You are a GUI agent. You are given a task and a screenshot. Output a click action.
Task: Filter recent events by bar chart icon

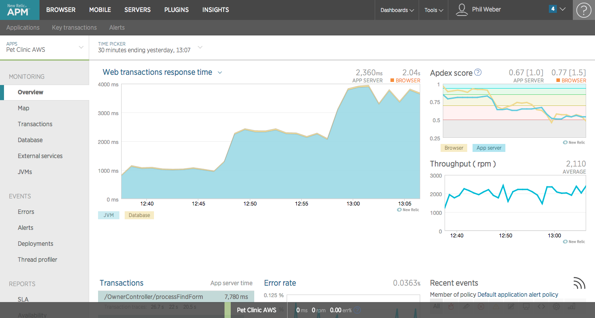point(571,306)
